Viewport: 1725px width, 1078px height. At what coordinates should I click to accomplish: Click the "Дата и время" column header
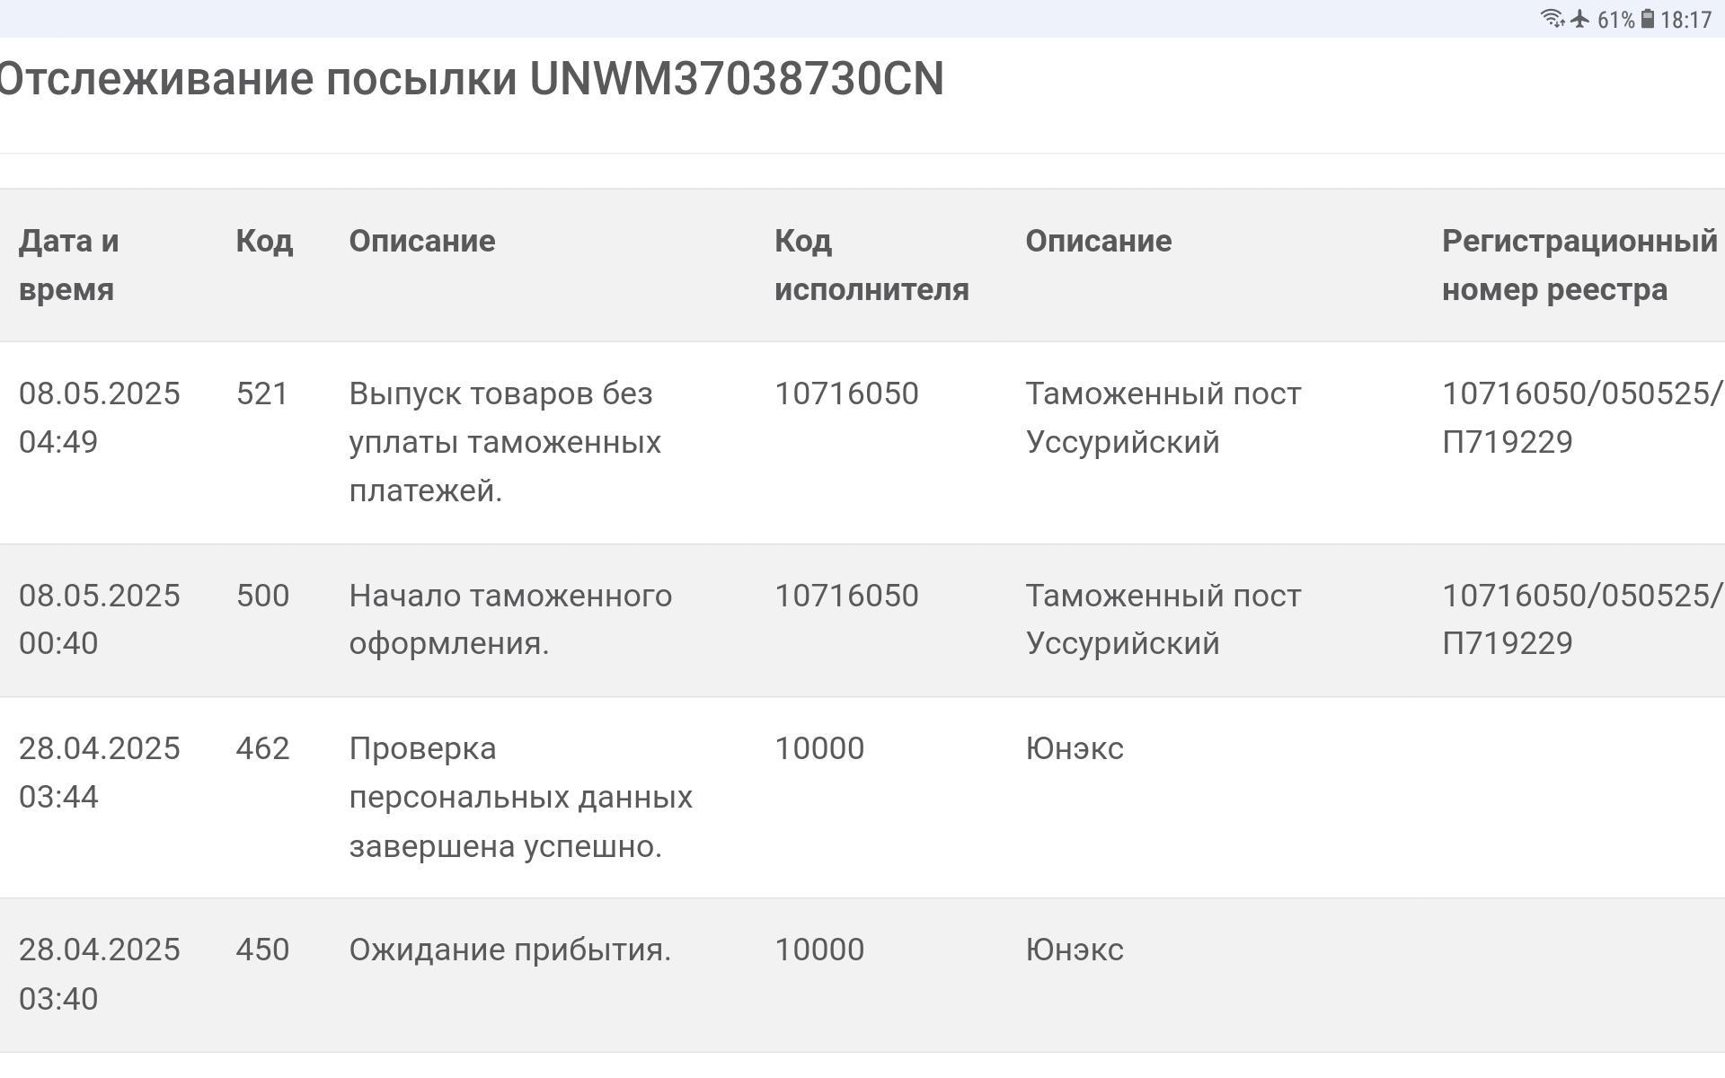coord(68,265)
